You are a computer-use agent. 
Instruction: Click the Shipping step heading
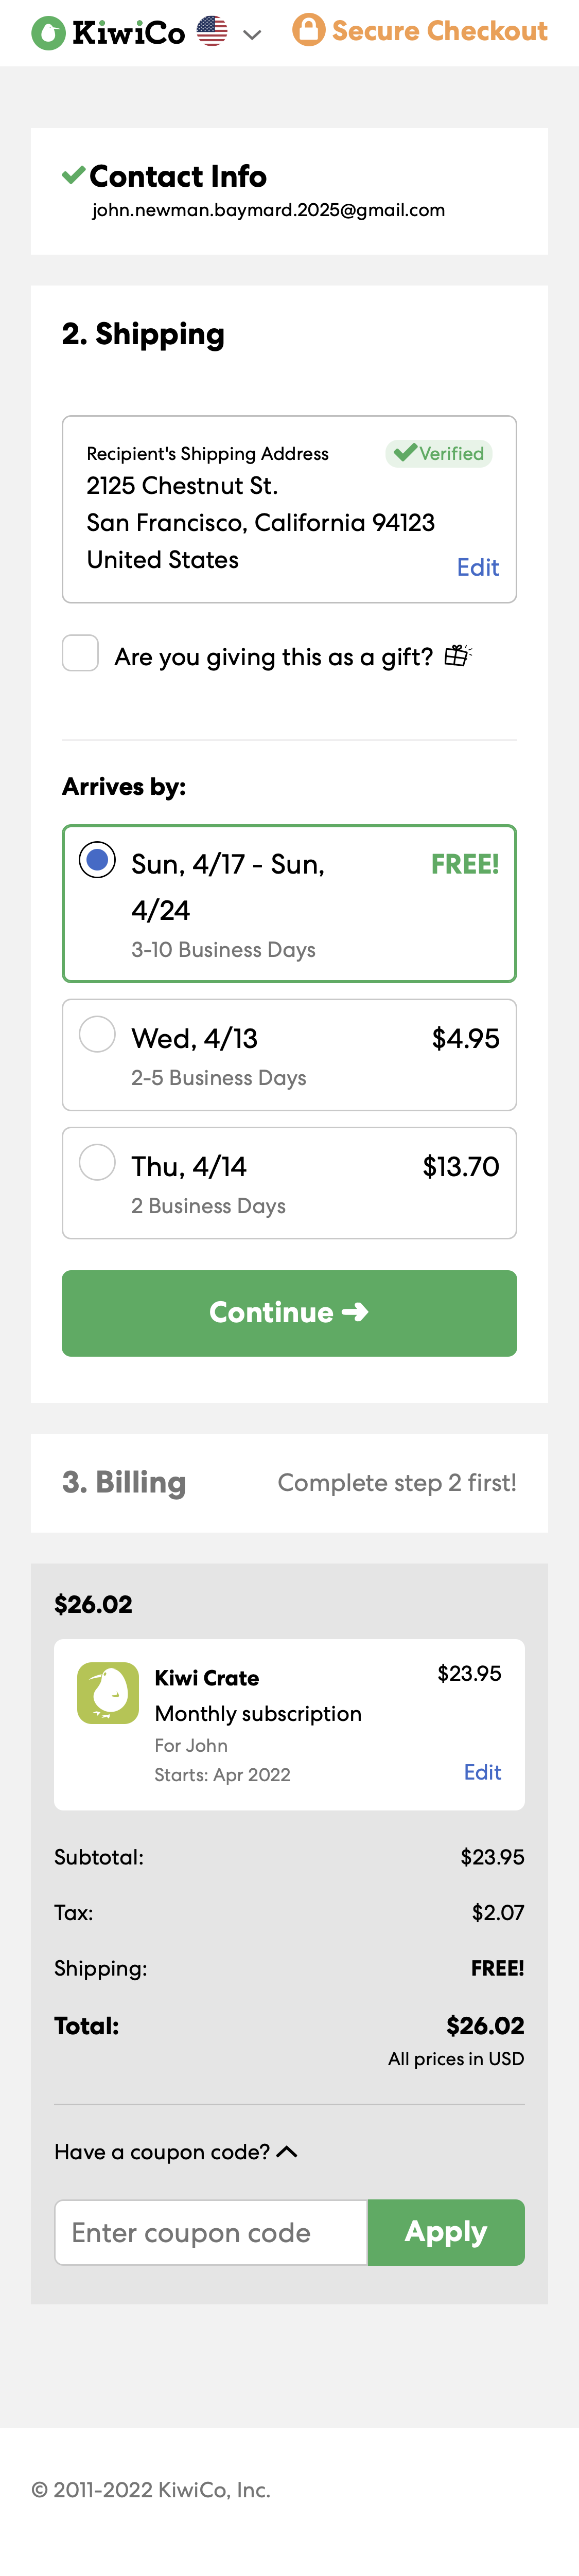tap(142, 334)
